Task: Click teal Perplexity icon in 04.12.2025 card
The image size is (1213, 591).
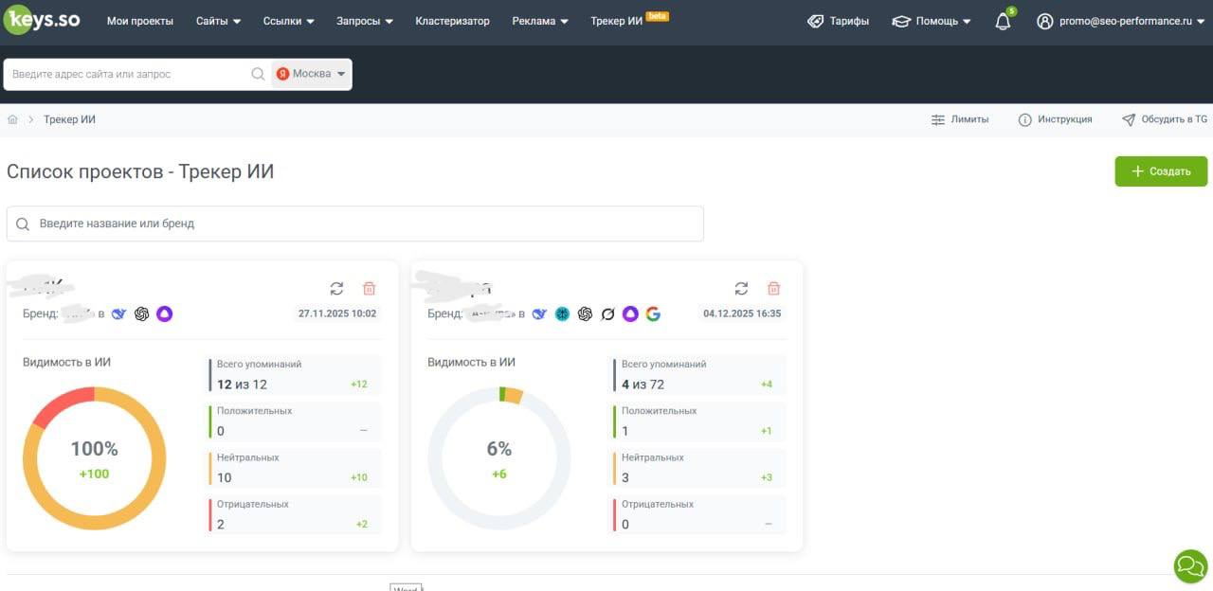Action: pos(562,313)
